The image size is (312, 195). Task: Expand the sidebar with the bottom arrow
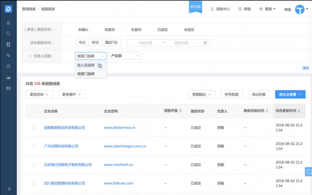point(9,189)
